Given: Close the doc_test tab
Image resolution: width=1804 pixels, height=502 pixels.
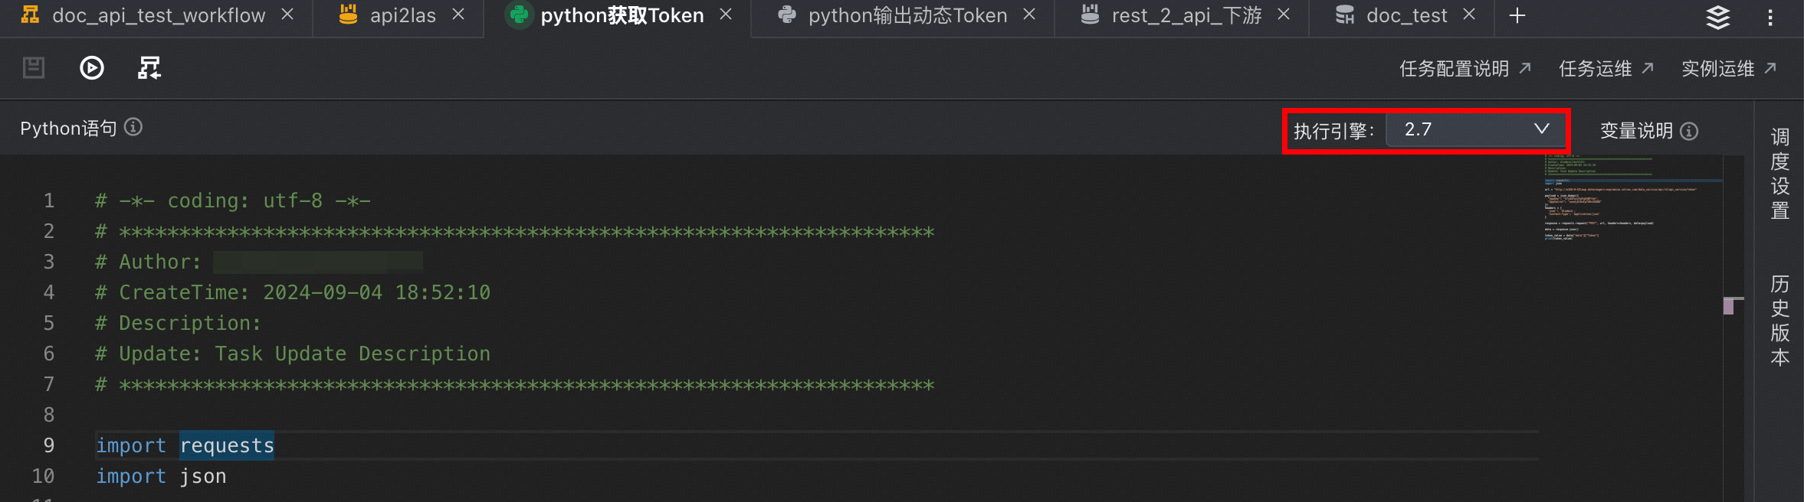Looking at the screenshot, I should pos(1469,15).
